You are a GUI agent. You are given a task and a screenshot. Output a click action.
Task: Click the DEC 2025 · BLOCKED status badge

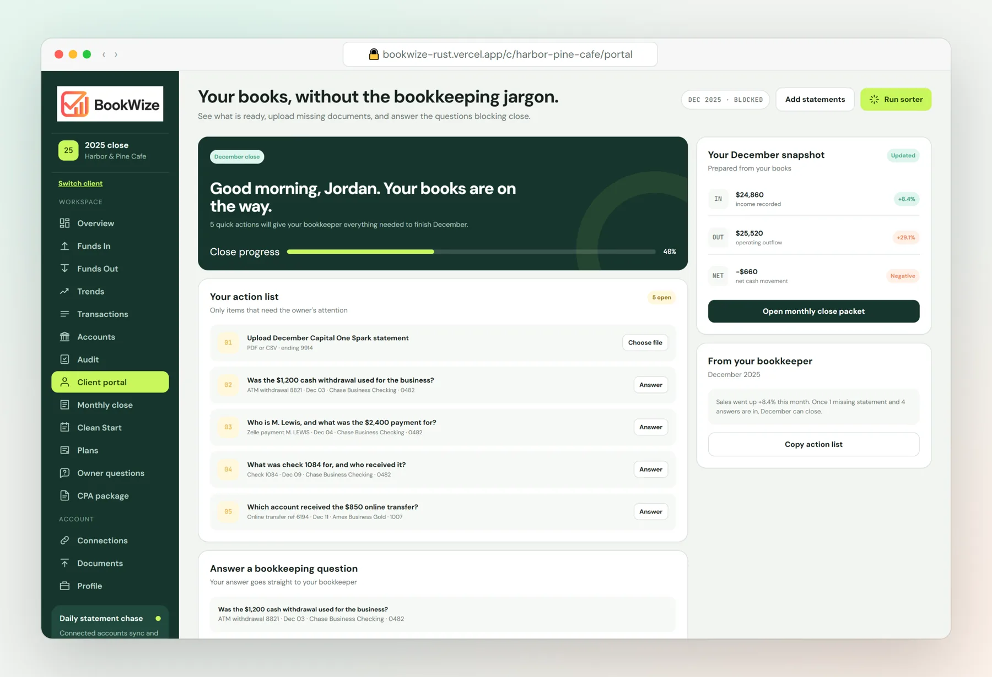click(725, 100)
